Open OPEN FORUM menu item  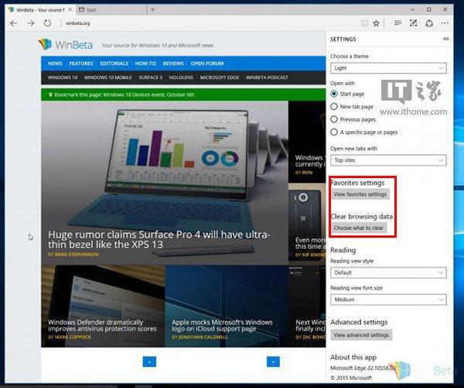coord(207,64)
